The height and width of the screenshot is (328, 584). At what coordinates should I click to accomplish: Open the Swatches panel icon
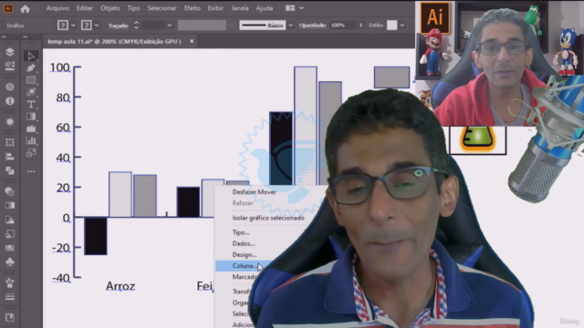click(x=10, y=248)
